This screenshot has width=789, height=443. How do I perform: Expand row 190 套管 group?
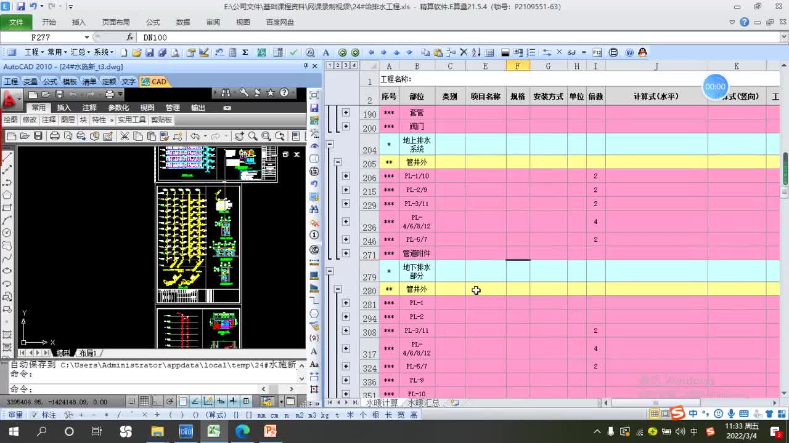point(346,113)
